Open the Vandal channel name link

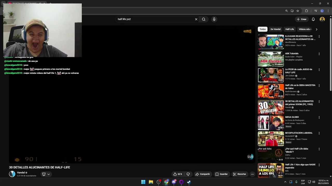coord(21,173)
